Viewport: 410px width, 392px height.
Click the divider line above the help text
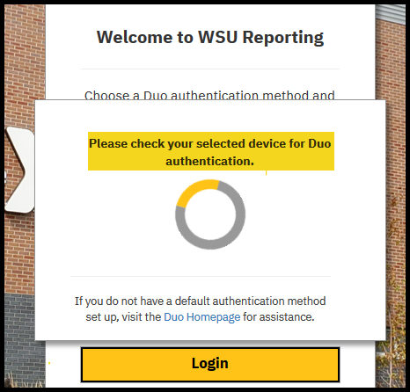pos(201,276)
